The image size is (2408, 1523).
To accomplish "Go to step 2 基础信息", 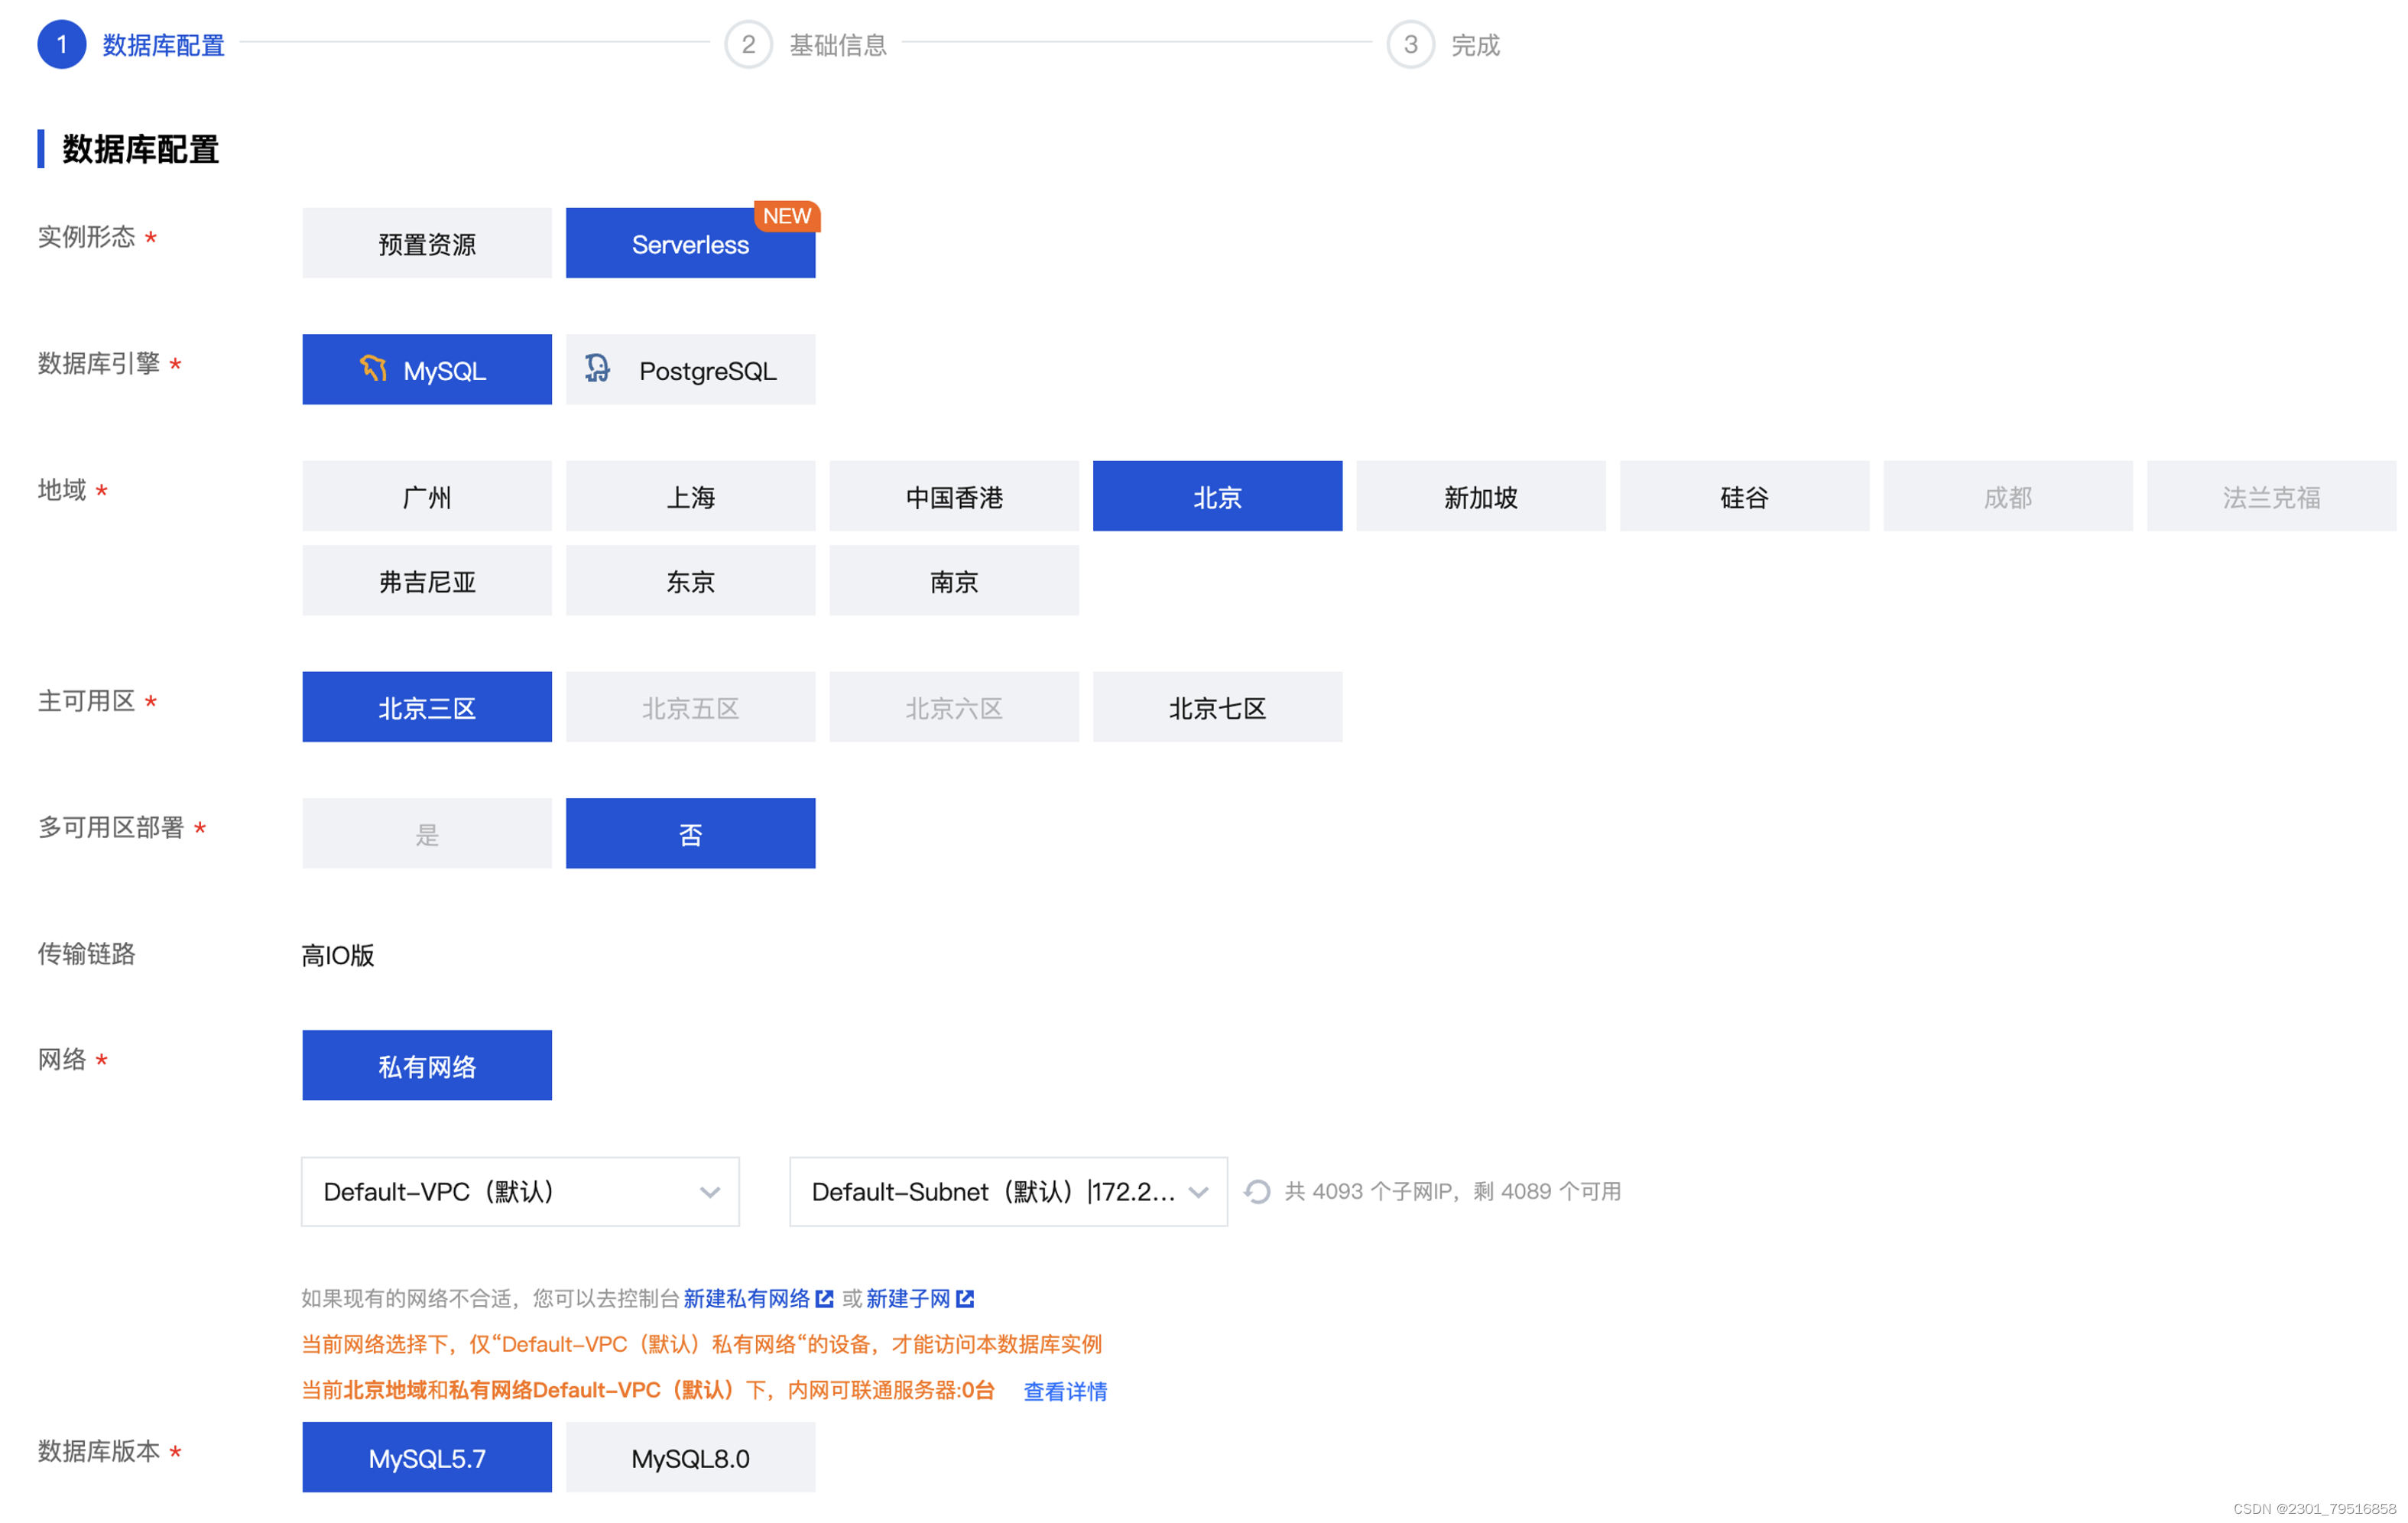I will (806, 45).
